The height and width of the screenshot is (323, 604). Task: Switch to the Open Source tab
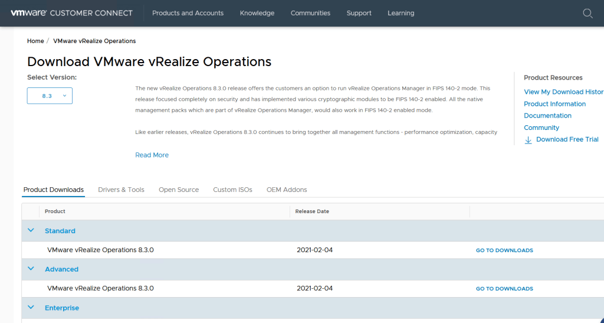179,190
